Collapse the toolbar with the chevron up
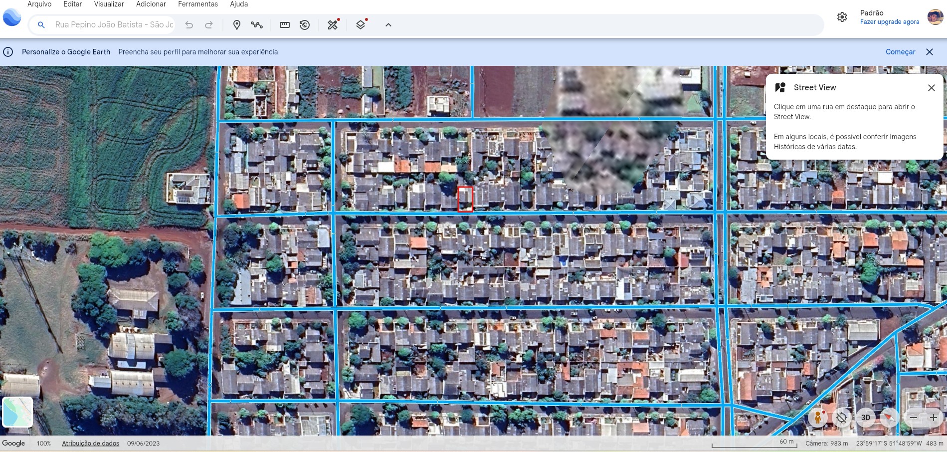The height and width of the screenshot is (452, 947). tap(388, 25)
